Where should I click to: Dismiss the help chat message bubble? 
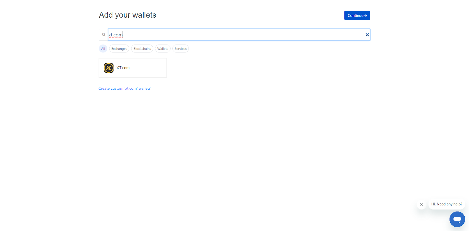[x=422, y=205]
